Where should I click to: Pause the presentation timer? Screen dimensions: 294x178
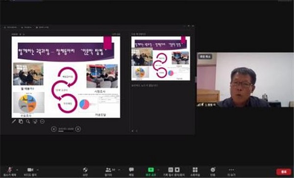21,34
